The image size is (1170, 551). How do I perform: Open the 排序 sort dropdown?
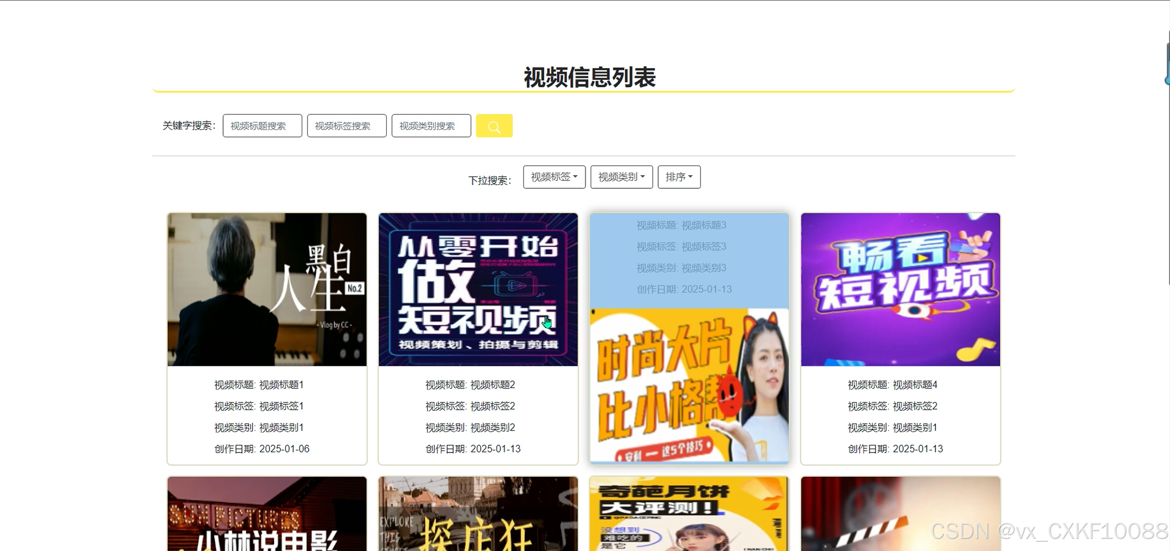(679, 177)
